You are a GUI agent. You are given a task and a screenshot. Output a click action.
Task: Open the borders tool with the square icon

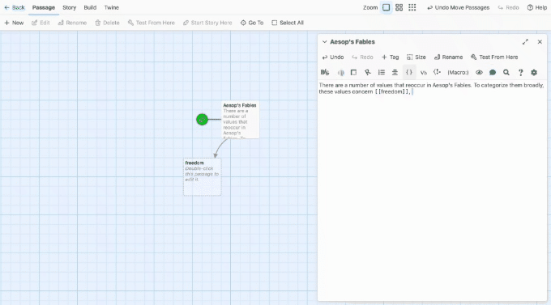coord(353,72)
